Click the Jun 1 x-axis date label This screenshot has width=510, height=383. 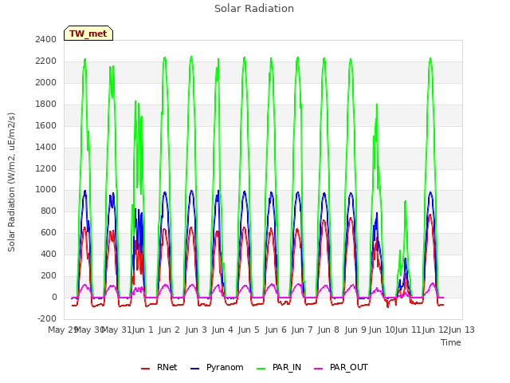(143, 330)
